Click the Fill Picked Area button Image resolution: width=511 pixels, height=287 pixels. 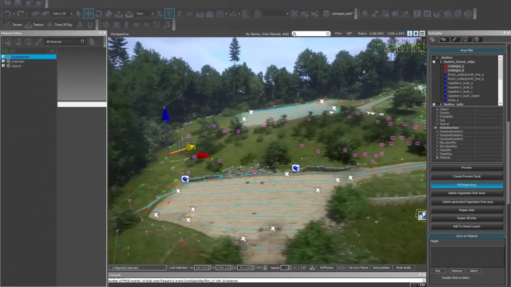point(467,185)
